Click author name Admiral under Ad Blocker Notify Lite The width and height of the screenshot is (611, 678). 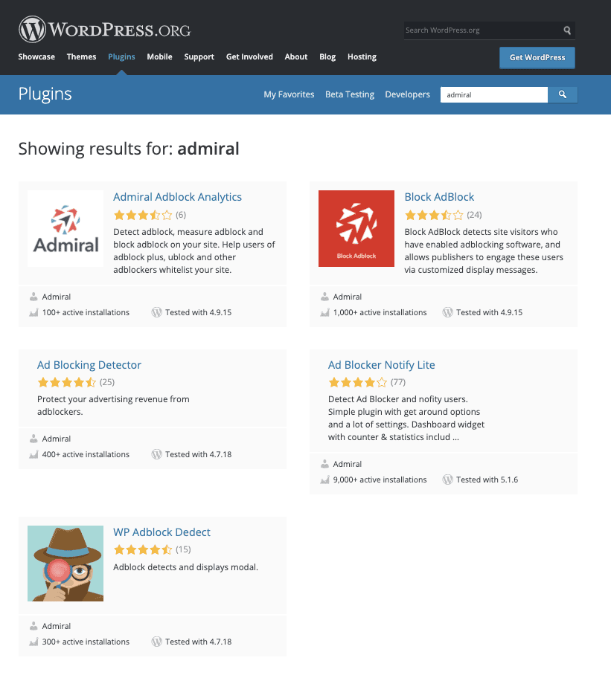347,464
